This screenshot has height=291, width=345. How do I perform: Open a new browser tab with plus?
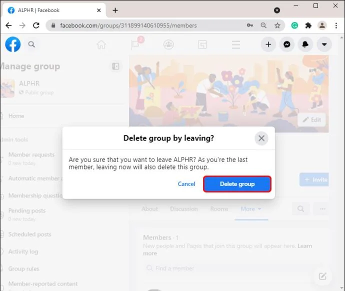click(x=115, y=10)
